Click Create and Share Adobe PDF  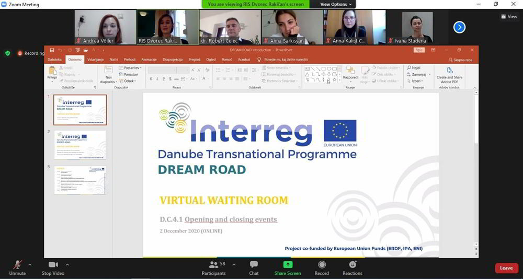tap(449, 75)
